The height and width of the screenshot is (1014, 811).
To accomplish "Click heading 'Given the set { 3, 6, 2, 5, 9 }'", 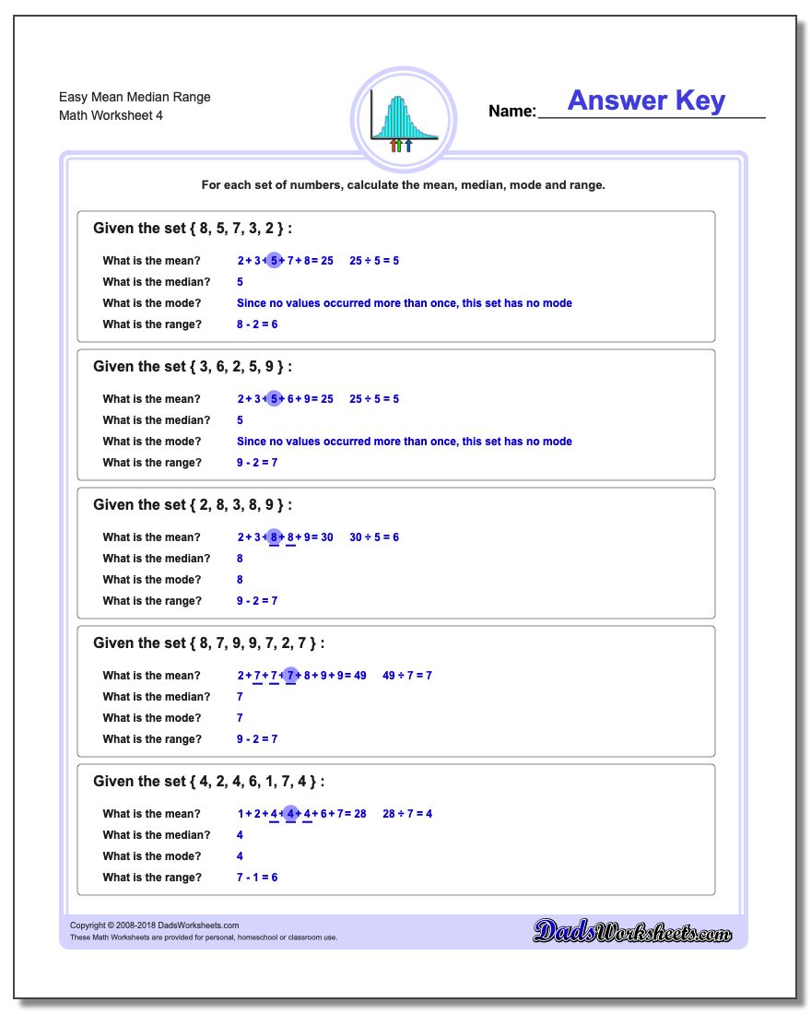I will [x=192, y=367].
